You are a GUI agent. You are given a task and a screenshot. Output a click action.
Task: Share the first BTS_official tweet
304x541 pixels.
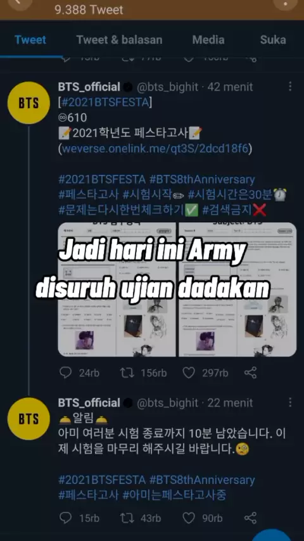click(x=251, y=372)
